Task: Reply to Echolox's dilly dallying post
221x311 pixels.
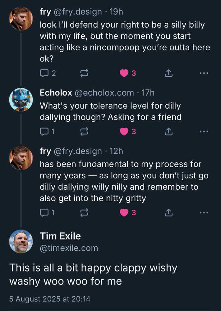Action: [x=44, y=132]
